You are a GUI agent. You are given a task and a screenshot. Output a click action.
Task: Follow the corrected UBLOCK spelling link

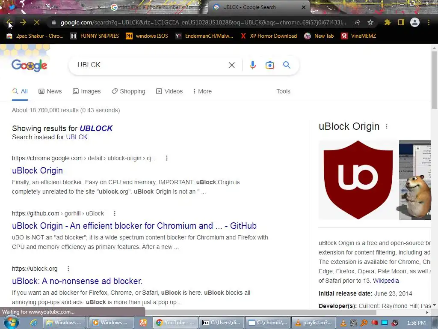point(96,128)
